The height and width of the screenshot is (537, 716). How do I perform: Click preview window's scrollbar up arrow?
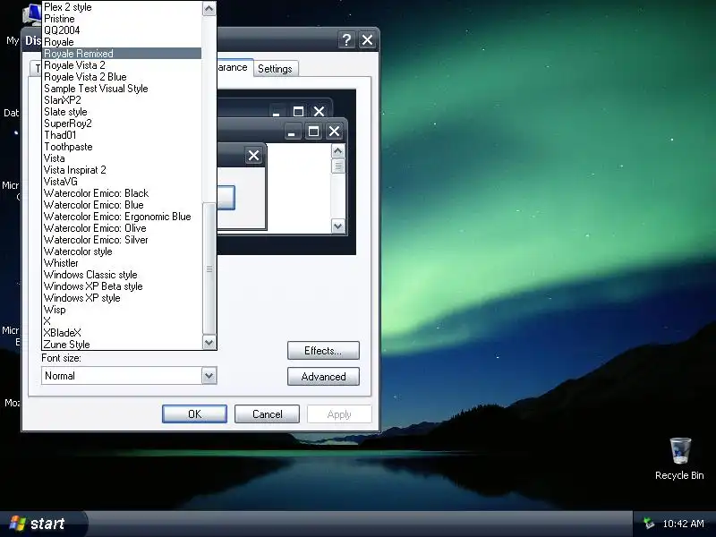coord(338,151)
